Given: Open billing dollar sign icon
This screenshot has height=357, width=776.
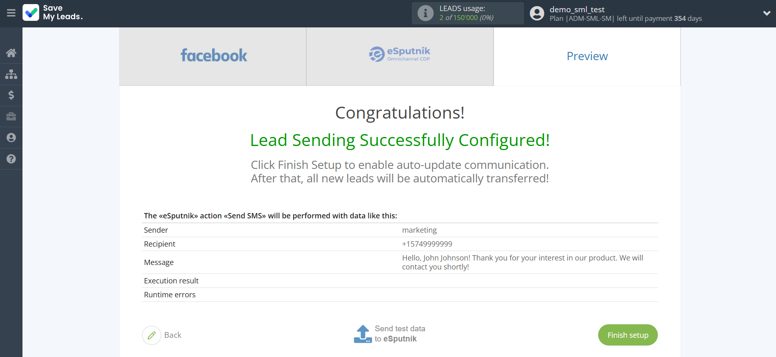Looking at the screenshot, I should point(11,95).
